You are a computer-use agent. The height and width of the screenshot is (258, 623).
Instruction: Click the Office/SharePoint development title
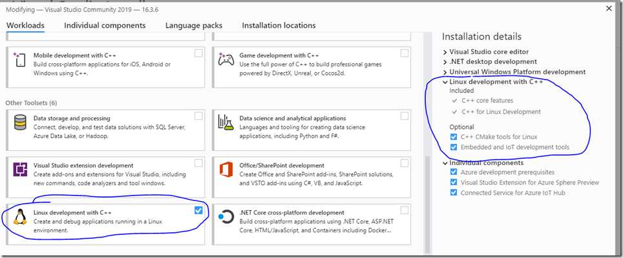coord(282,165)
